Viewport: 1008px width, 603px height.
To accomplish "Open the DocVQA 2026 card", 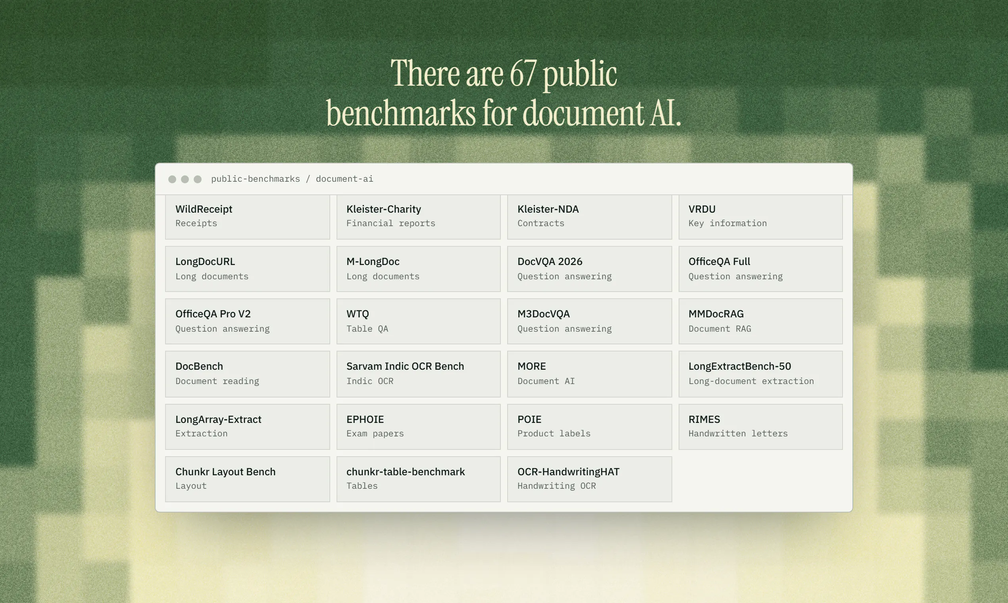I will (589, 269).
